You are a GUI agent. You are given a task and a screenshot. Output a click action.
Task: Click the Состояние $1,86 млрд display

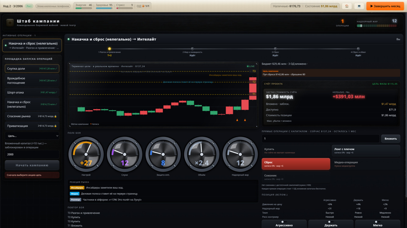click(321, 6)
